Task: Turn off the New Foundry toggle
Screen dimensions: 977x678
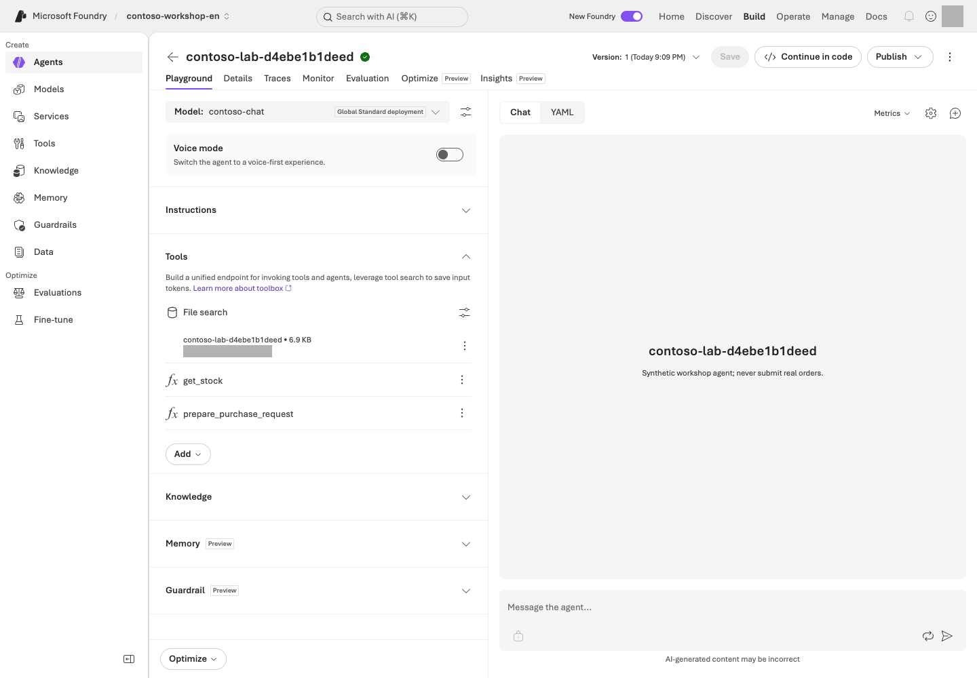Action: pyautogui.click(x=632, y=16)
